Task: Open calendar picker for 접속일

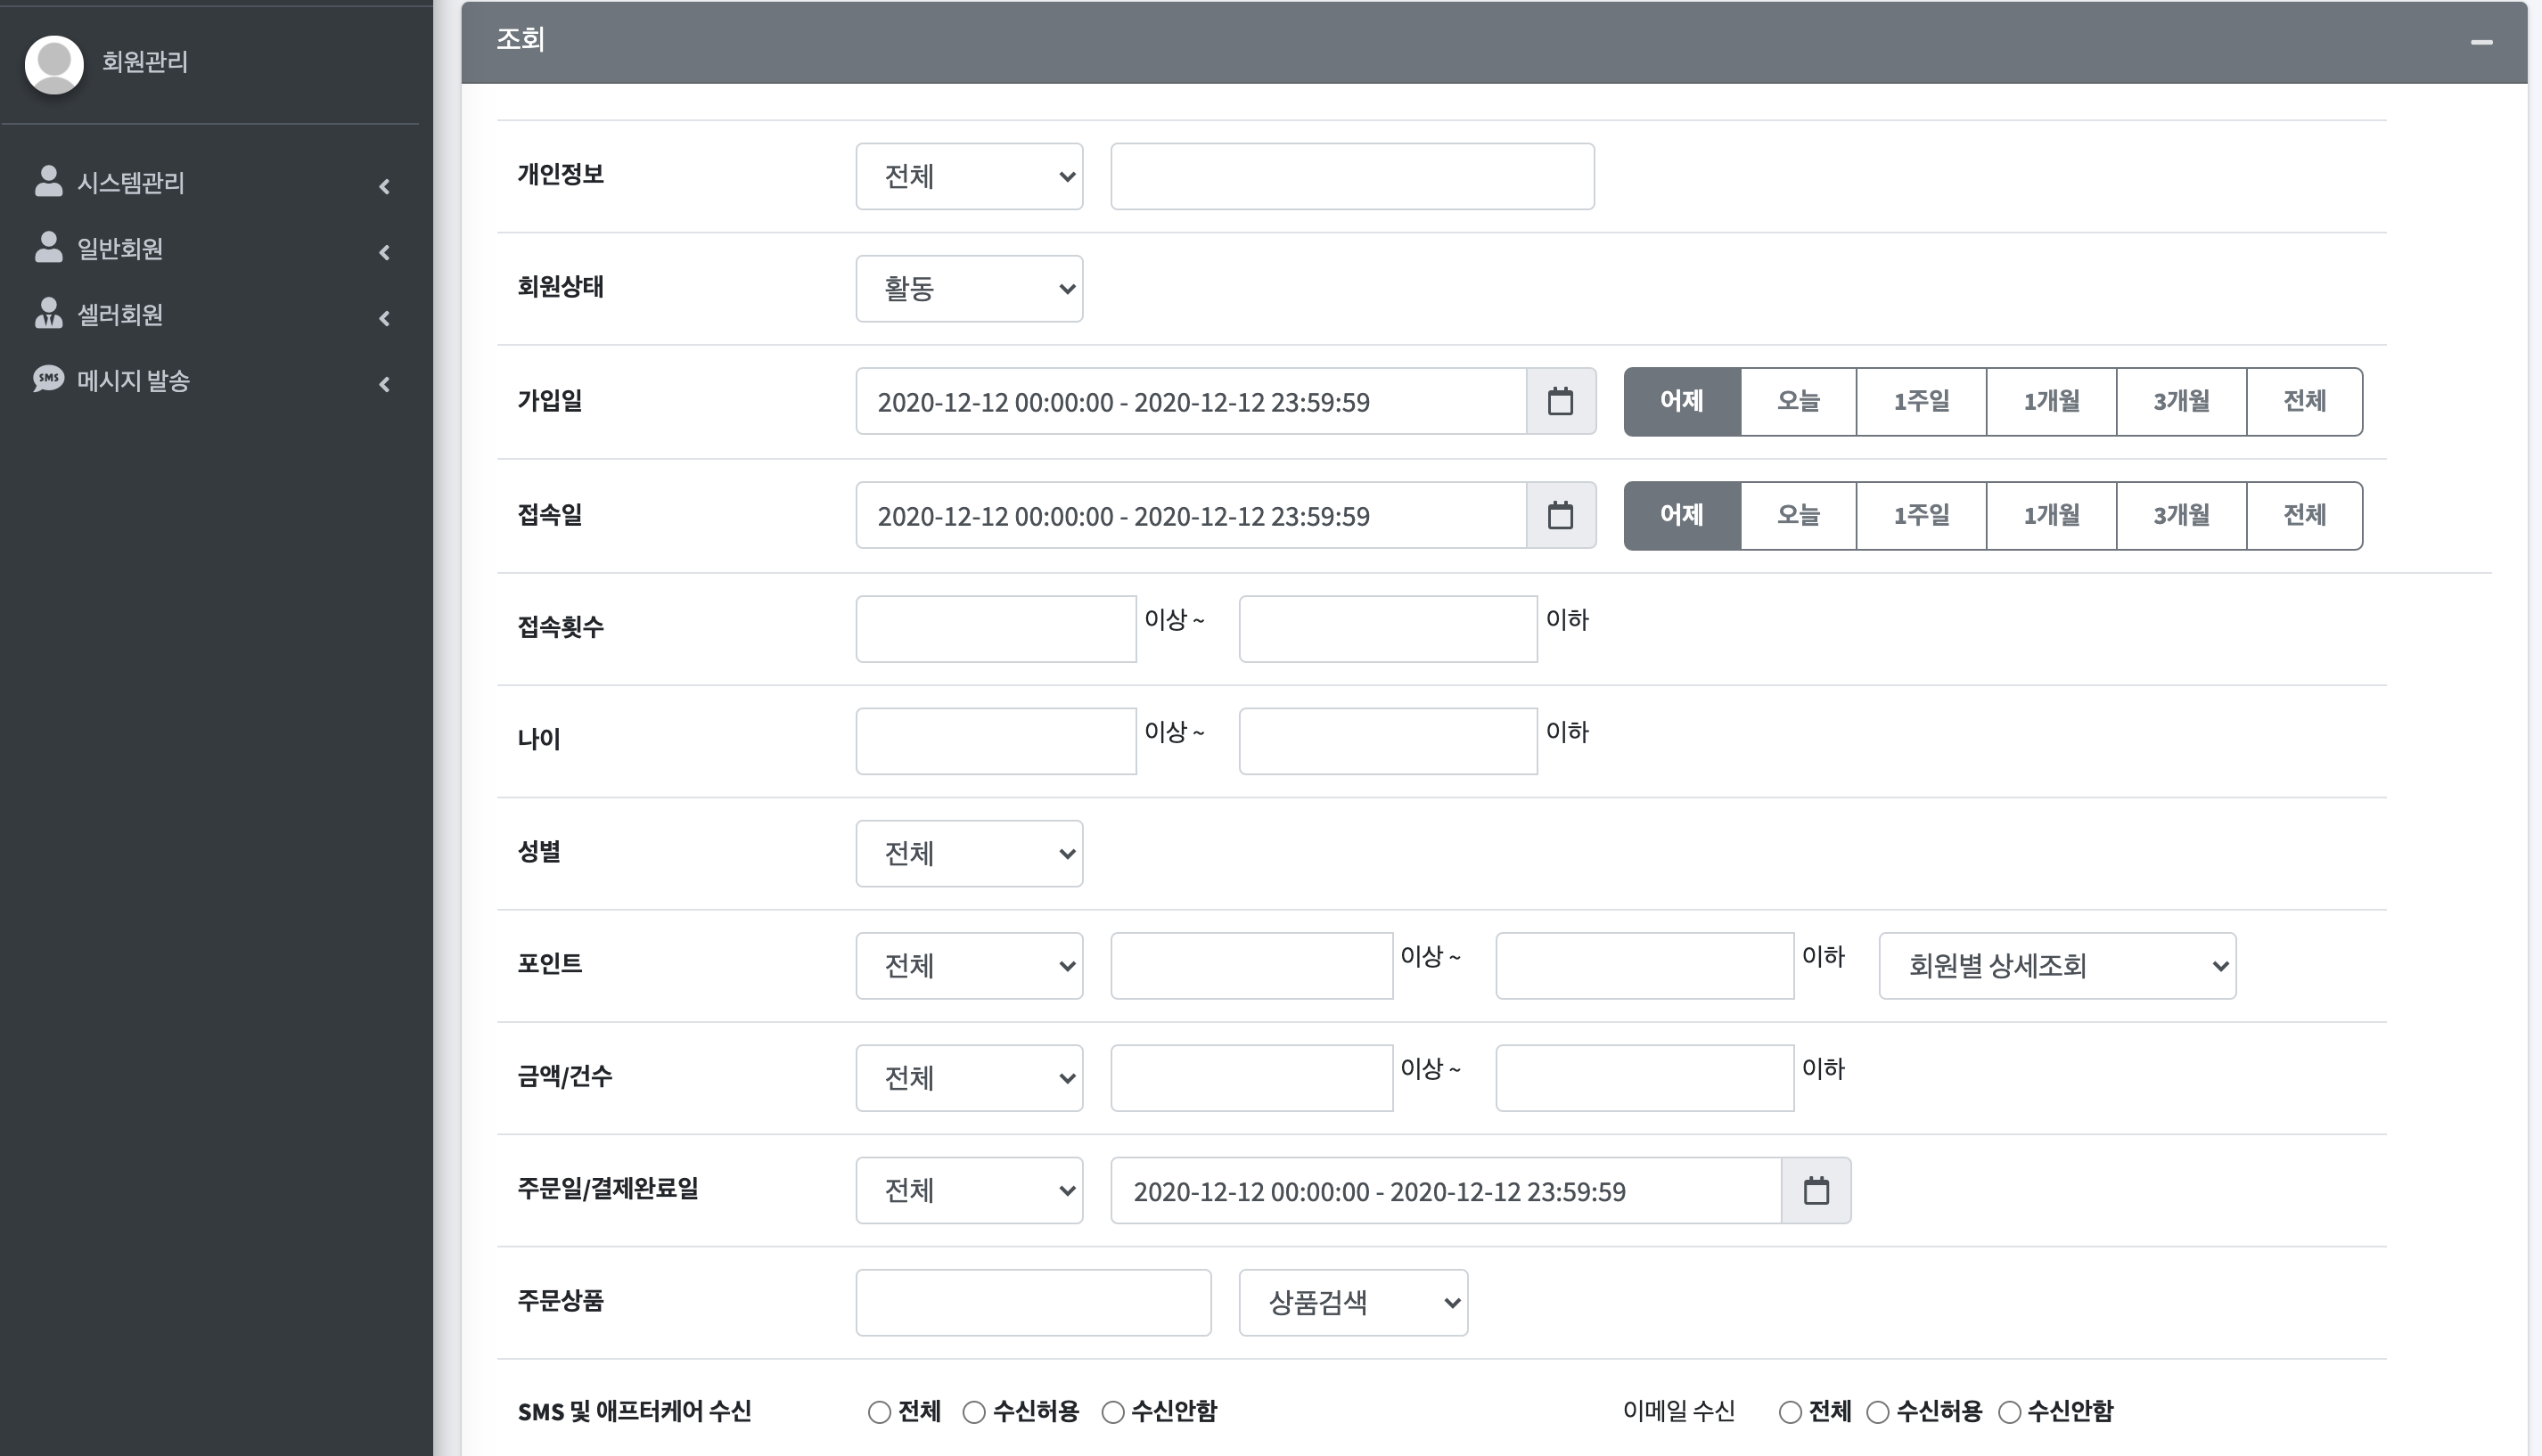Action: point(1560,515)
